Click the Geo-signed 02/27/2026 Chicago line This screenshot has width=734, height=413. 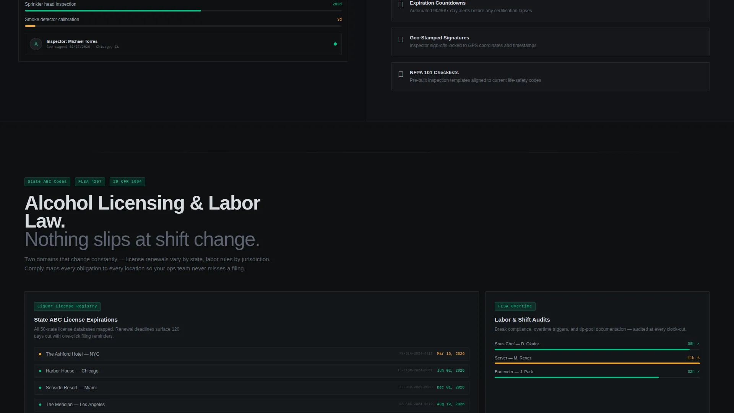(83, 47)
